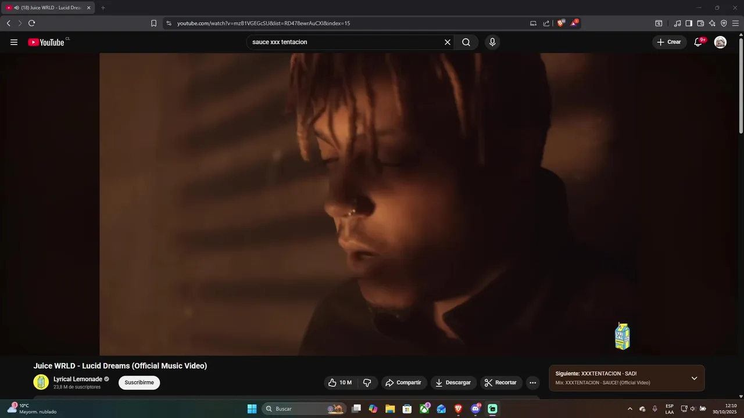The image size is (744, 418).
Task: Dislike the video with thumbs down
Action: 367,383
